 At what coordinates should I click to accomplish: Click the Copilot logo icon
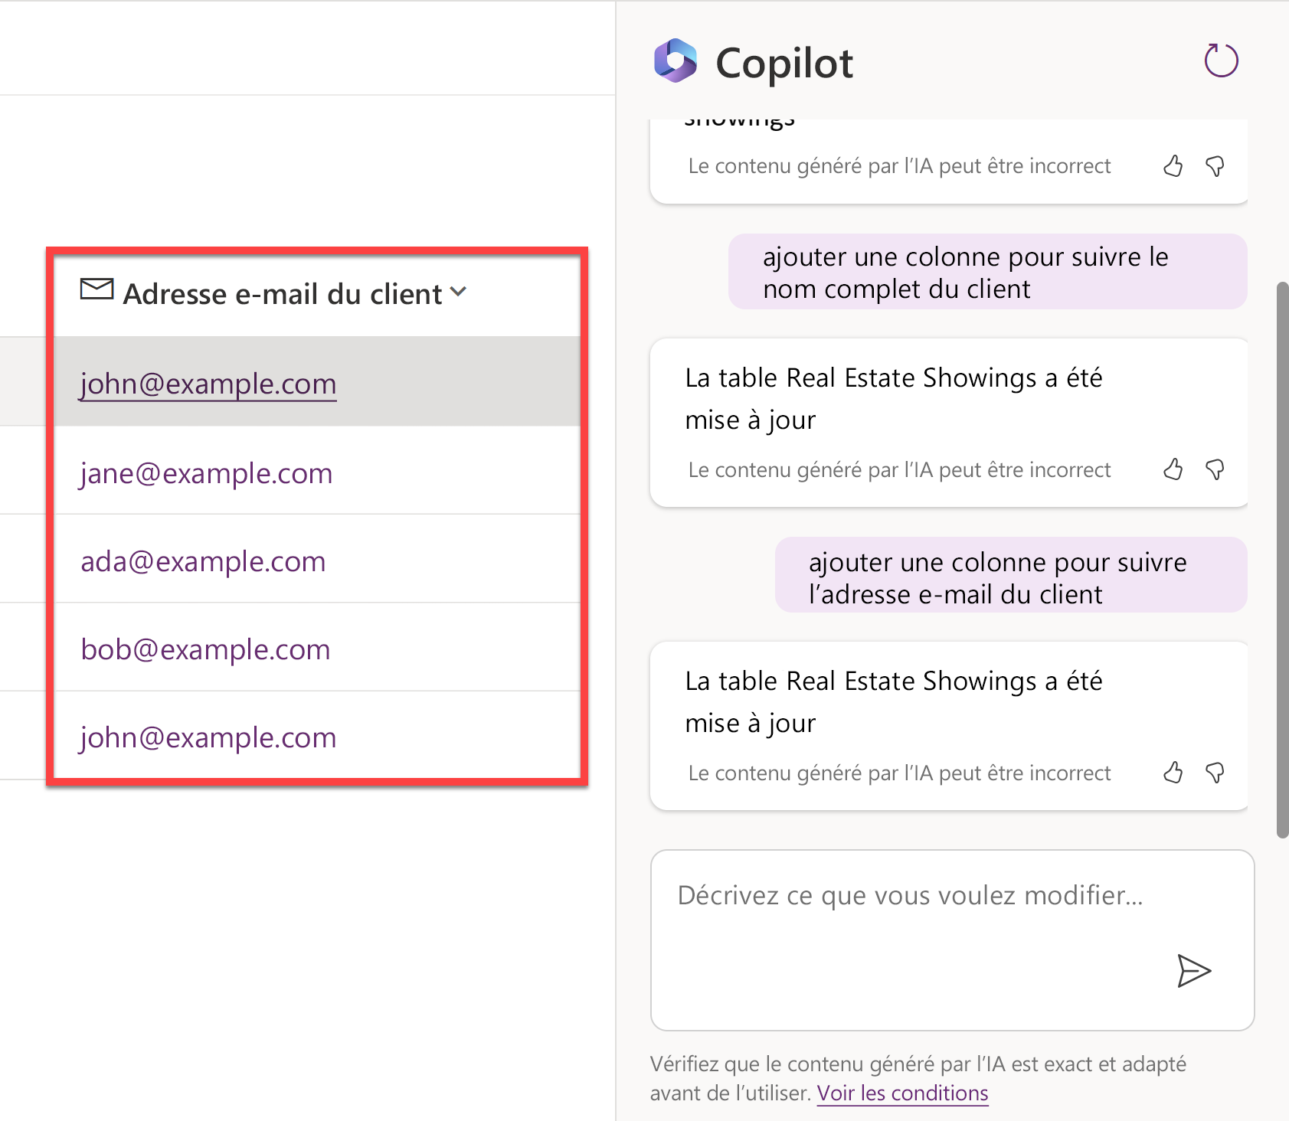(676, 61)
